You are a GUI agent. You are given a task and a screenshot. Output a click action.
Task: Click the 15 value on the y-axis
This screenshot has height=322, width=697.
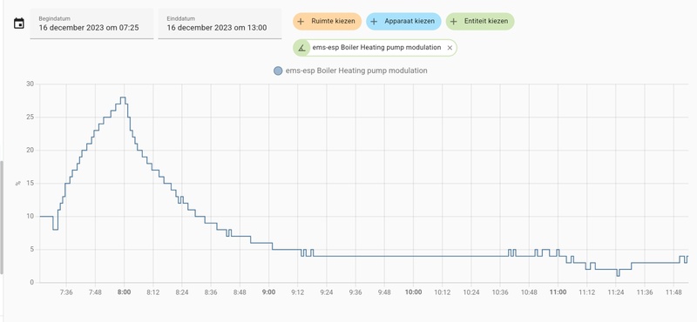point(30,184)
